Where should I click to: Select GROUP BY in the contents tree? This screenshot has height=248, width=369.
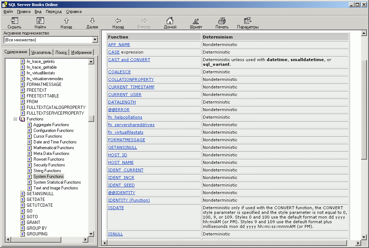coord(37,228)
